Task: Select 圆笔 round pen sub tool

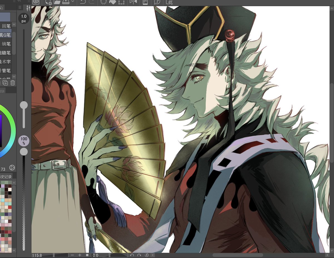Action: tap(6, 26)
